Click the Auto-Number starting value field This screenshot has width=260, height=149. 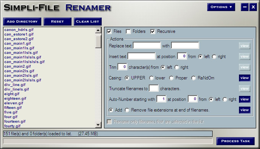(x=161, y=99)
